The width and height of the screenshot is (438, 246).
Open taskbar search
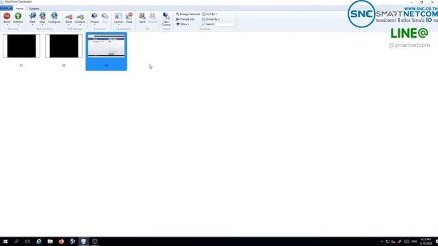[x=16, y=241]
